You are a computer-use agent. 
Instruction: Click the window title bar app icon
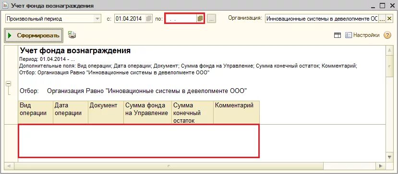[x=5, y=6]
